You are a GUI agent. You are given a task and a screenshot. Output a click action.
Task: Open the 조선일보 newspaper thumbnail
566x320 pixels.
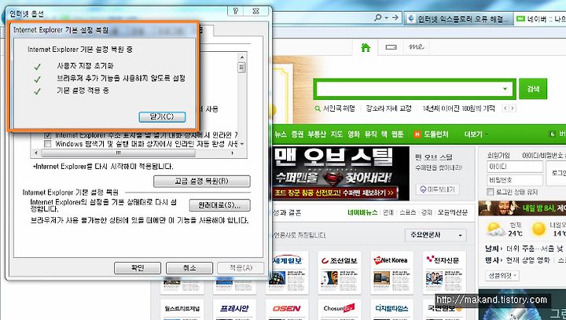pyautogui.click(x=340, y=273)
